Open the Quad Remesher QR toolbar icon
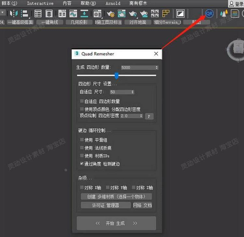 pos(209,14)
